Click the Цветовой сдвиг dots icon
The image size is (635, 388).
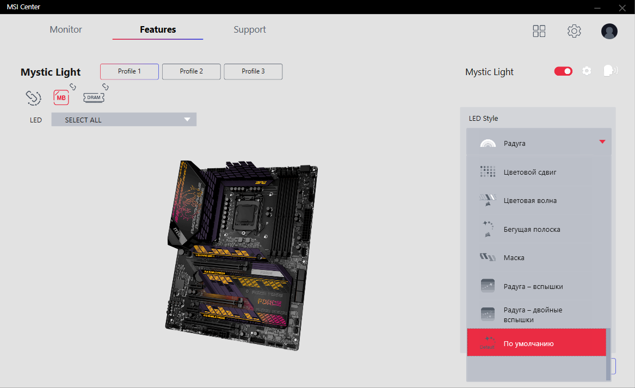tap(488, 172)
